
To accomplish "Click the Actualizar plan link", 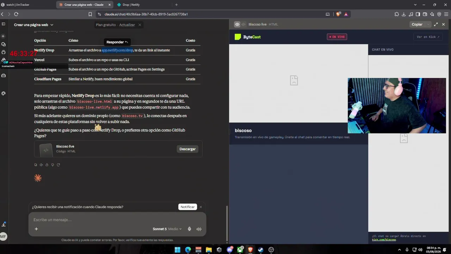I will (127, 25).
